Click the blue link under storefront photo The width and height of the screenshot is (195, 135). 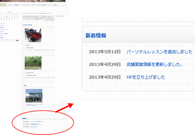(x=35, y=104)
